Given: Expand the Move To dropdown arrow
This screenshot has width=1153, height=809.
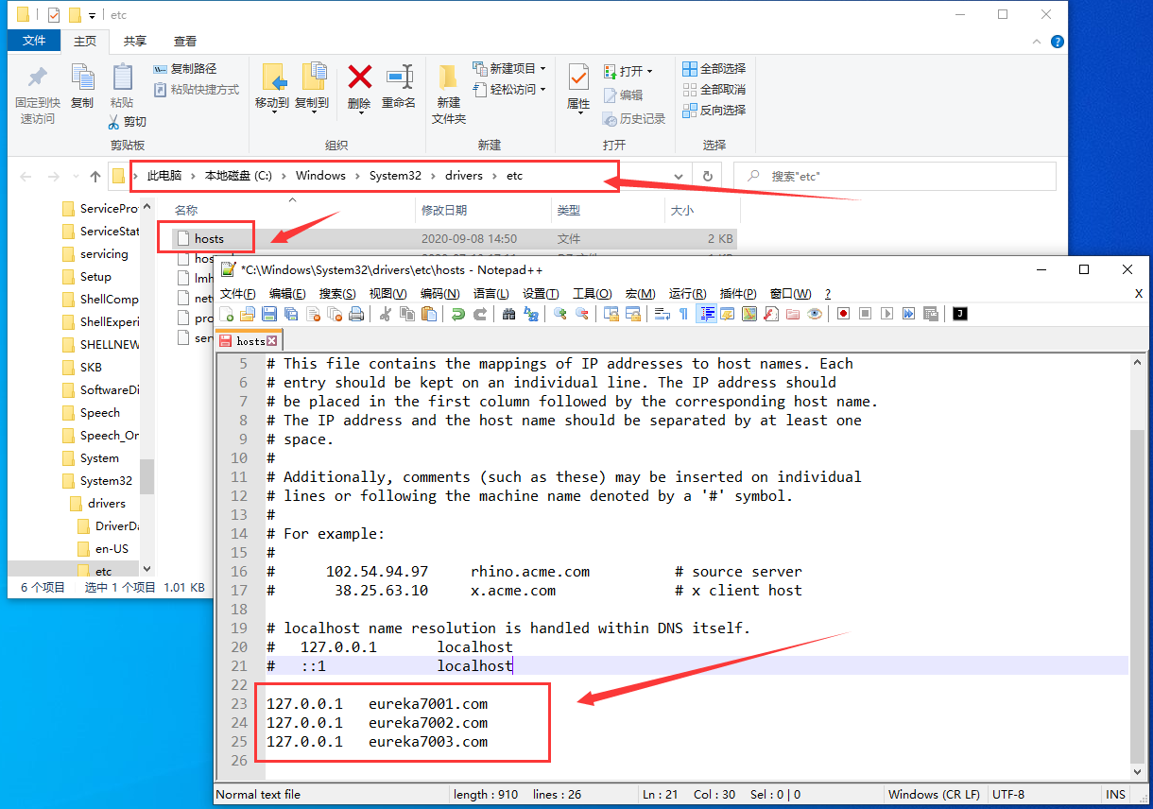Looking at the screenshot, I should click(x=272, y=112).
